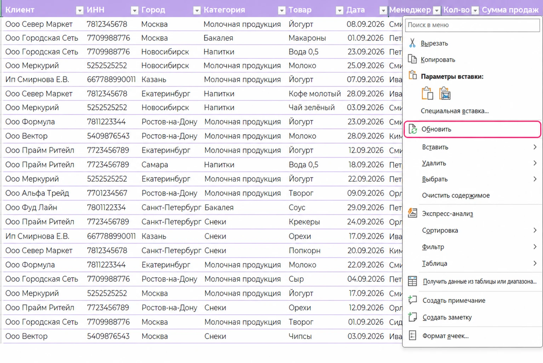Select the Сумма продаж column header
Screen dimensions: 543x363
pyautogui.click(x=510, y=10)
